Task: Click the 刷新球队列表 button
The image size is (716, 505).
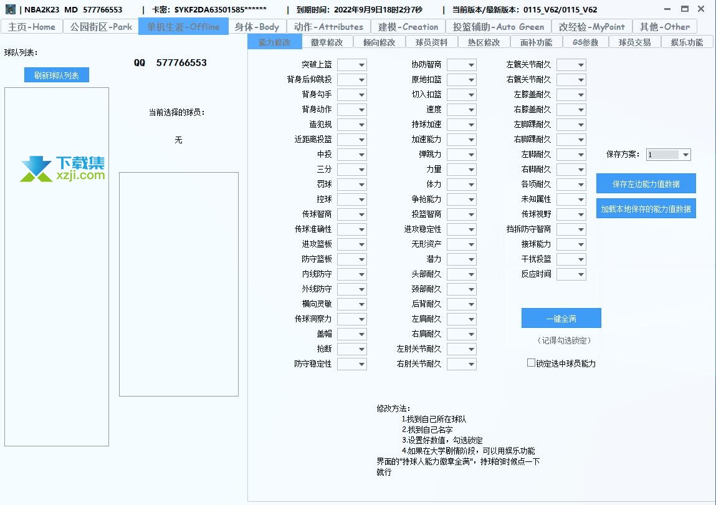Action: tap(57, 75)
